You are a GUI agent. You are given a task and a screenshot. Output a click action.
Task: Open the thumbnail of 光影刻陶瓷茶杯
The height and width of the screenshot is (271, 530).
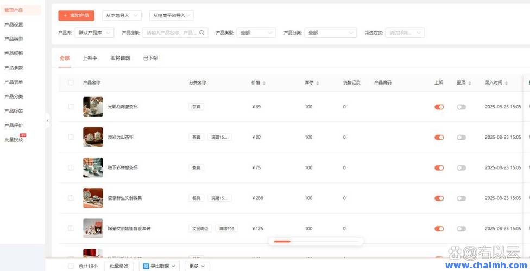(93, 107)
